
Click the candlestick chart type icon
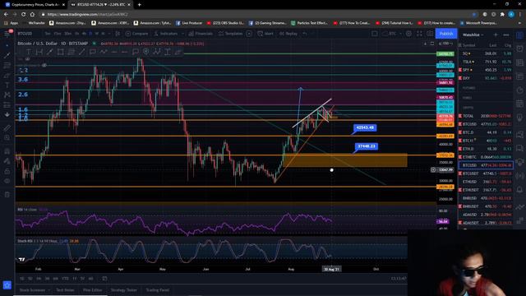pyautogui.click(x=118, y=34)
